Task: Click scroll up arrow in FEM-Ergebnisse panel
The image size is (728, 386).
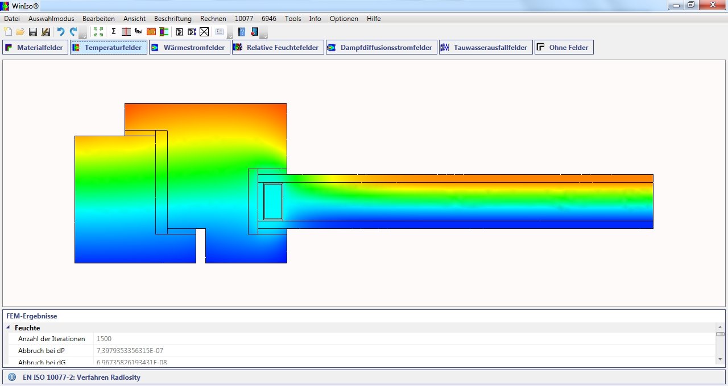Action: click(721, 326)
